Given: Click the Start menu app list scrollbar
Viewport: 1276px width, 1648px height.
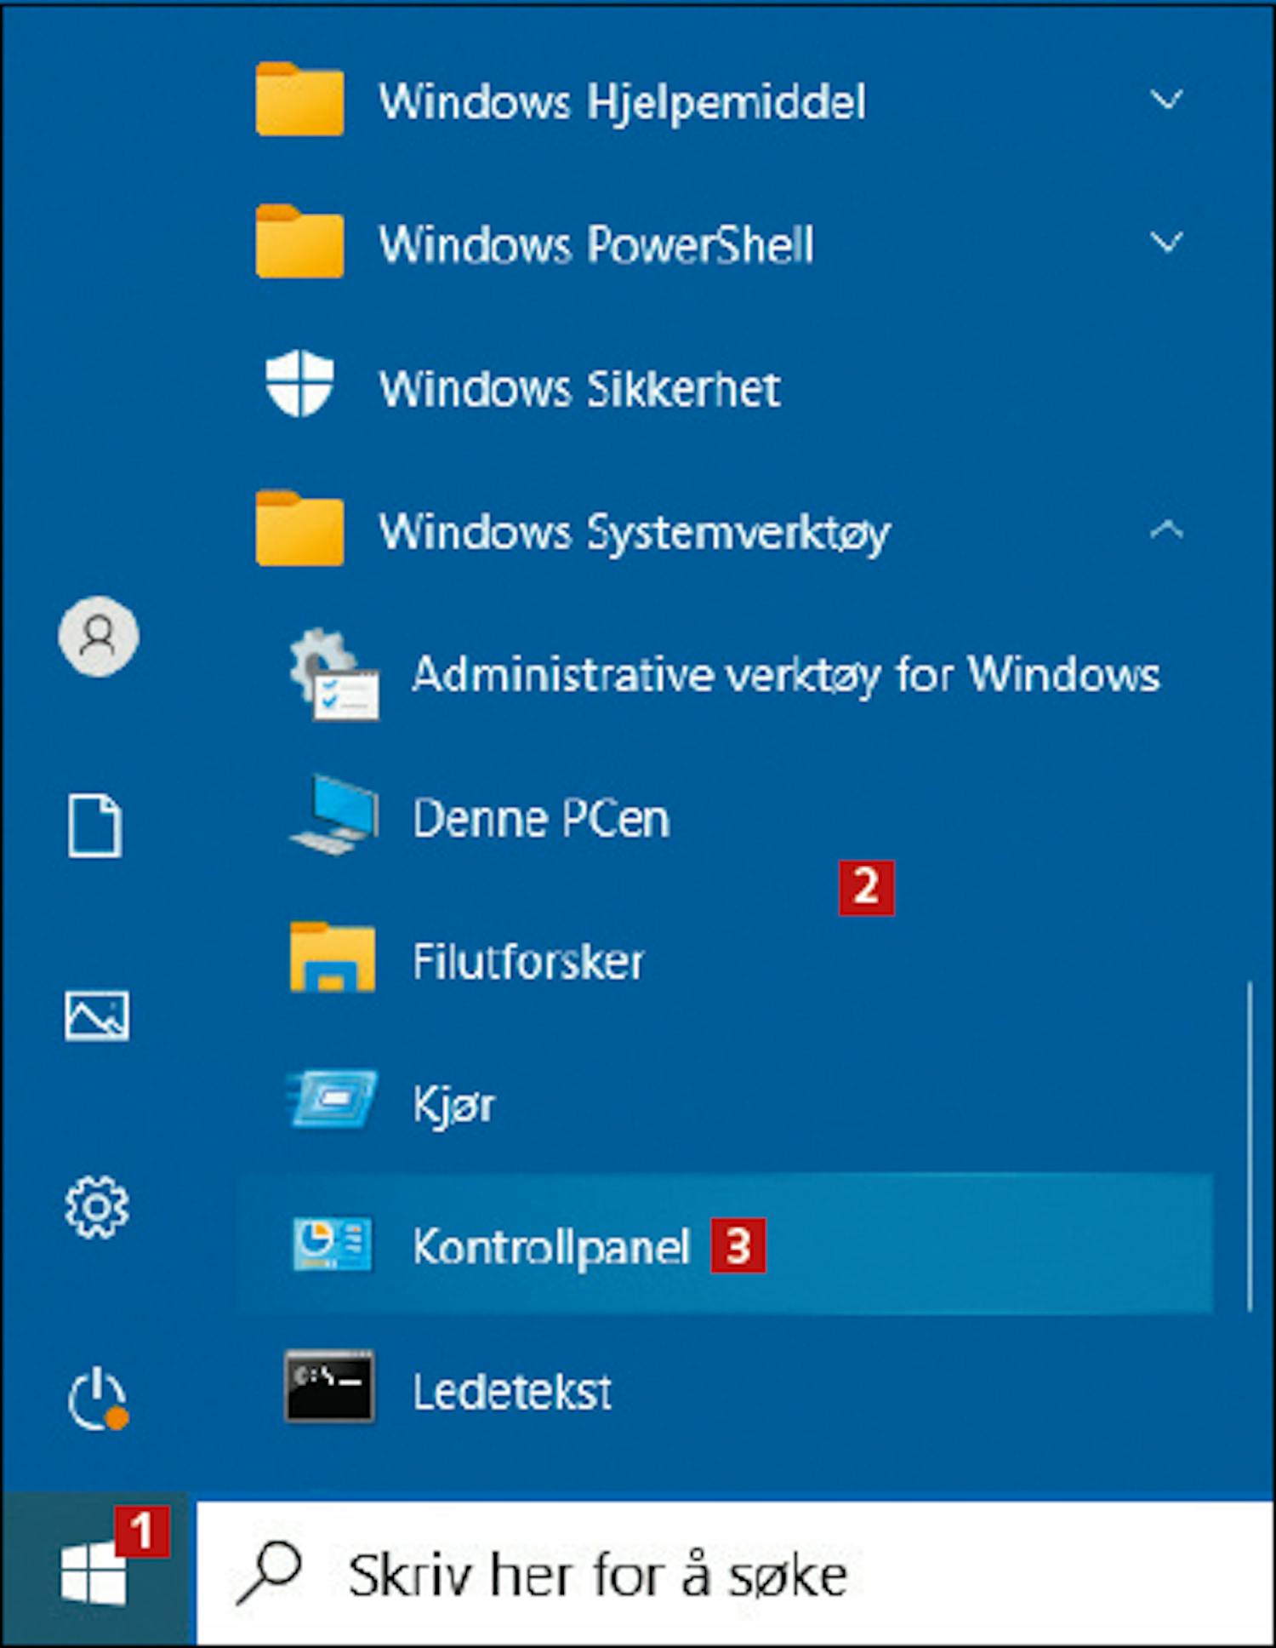Looking at the screenshot, I should 1249,1146.
